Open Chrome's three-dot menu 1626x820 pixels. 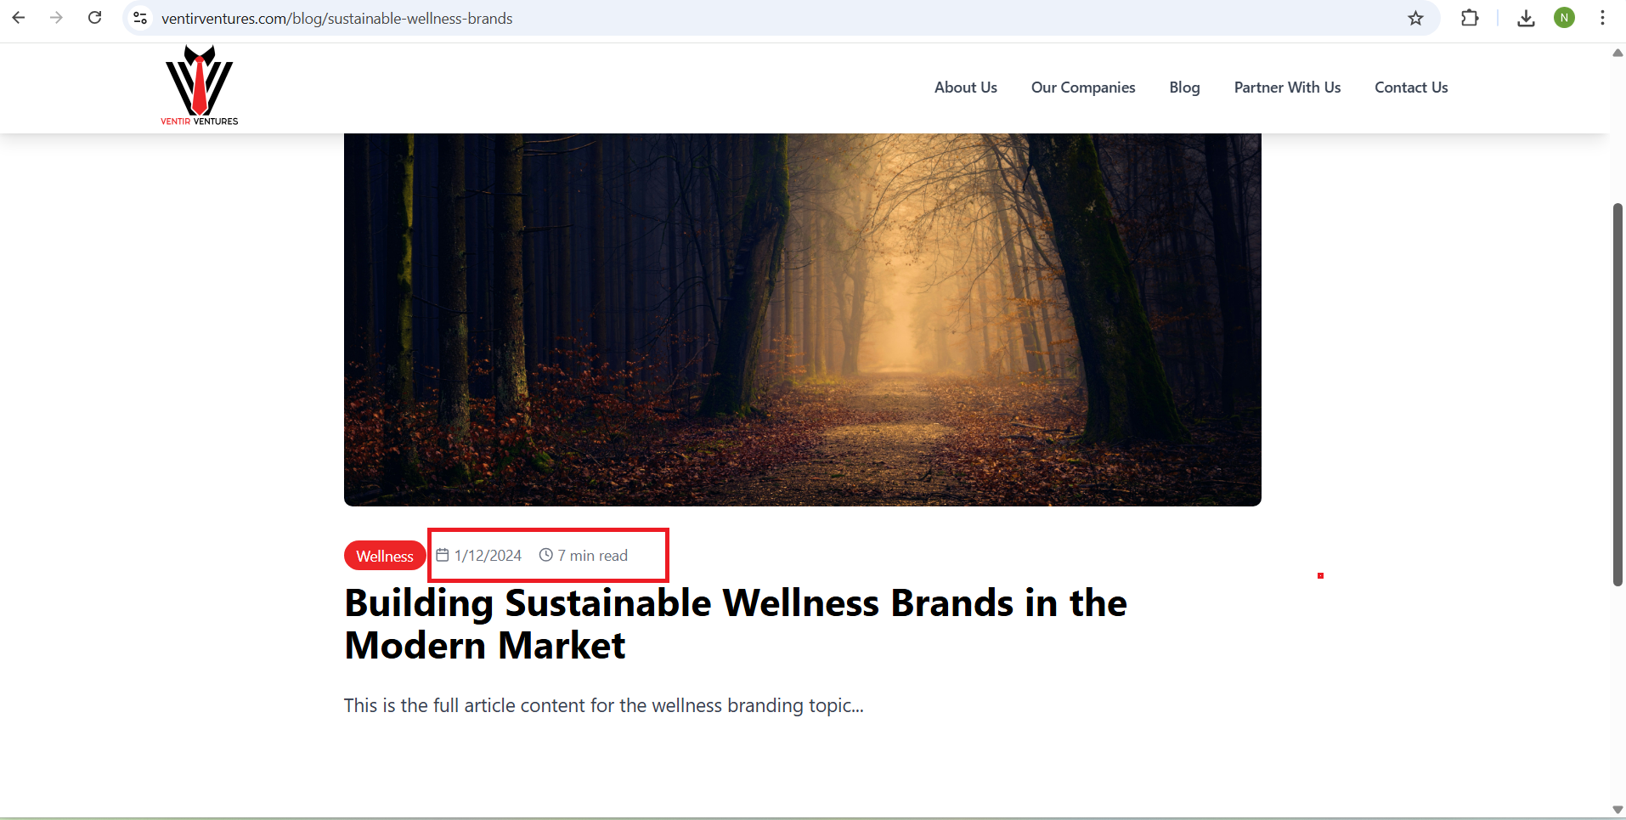click(x=1602, y=18)
